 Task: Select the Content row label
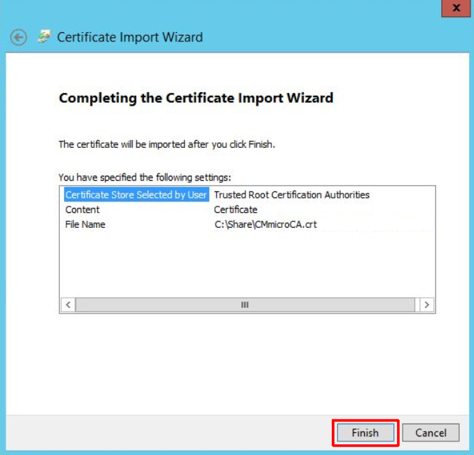82,210
